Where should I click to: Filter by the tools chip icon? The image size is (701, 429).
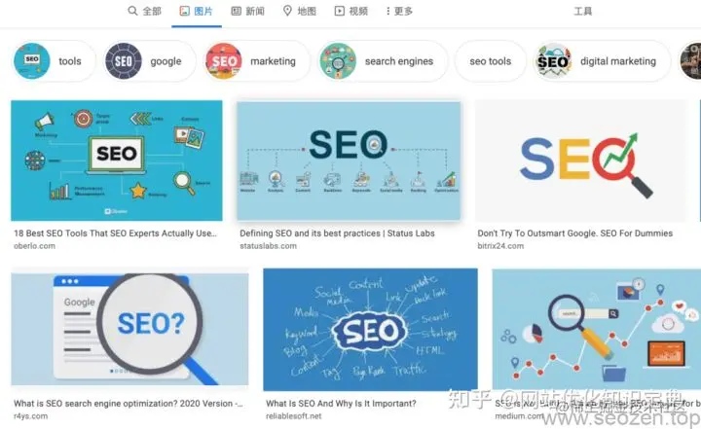coord(32,60)
